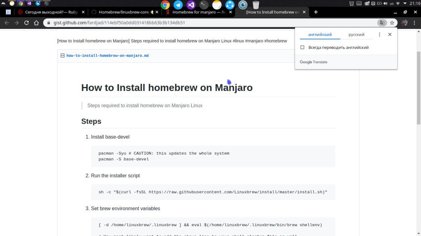Close the Google Translate popup
The image size is (421, 236).
tap(390, 34)
